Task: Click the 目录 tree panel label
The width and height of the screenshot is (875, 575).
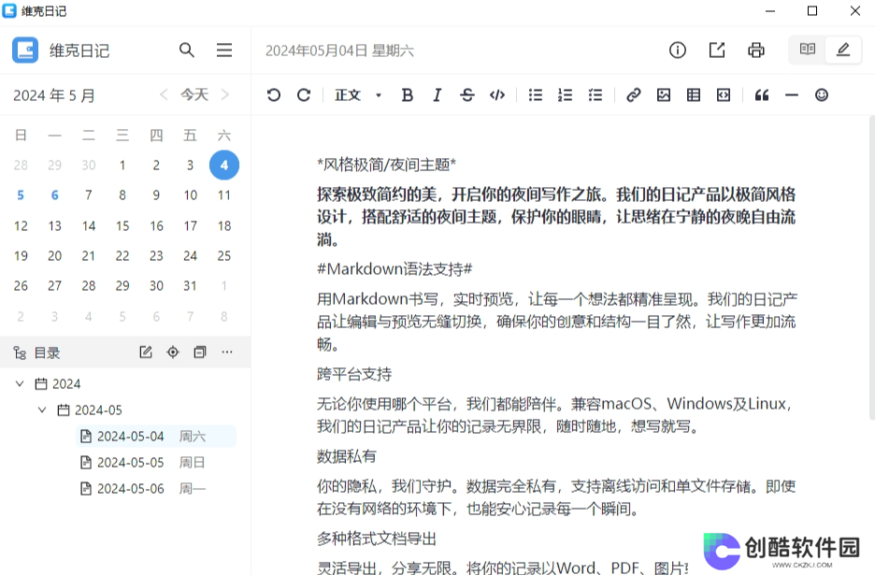Action: coord(48,352)
